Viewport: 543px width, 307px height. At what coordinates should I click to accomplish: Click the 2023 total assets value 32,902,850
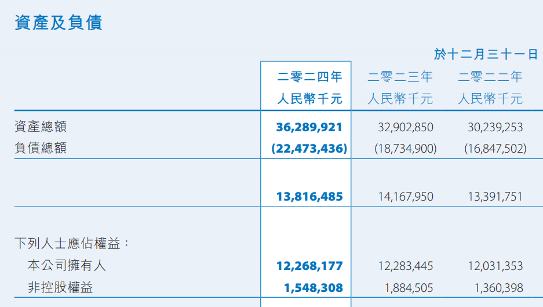(405, 127)
